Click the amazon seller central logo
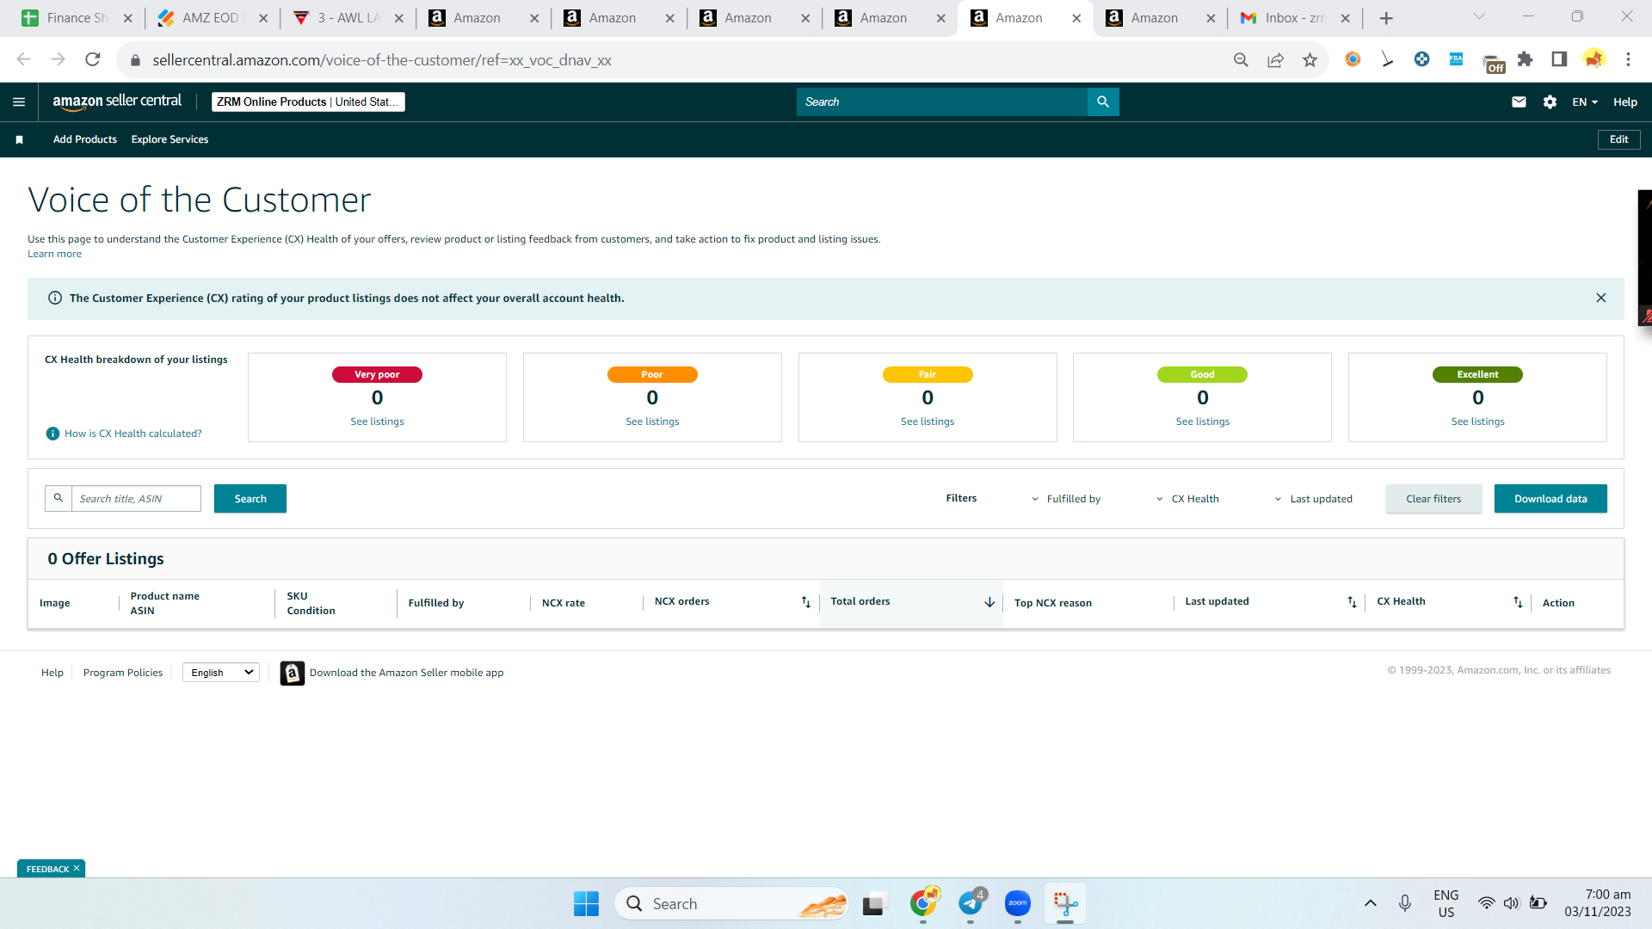Image resolution: width=1652 pixels, height=929 pixels. pyautogui.click(x=117, y=102)
